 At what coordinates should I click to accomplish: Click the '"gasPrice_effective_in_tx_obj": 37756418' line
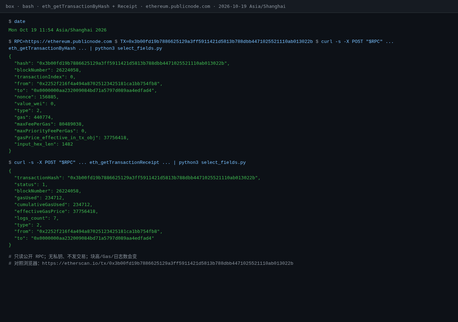[72, 138]
